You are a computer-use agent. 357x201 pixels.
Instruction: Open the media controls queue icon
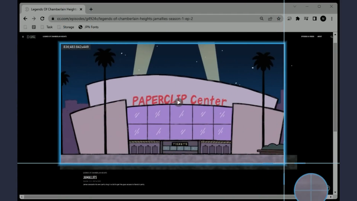click(306, 19)
